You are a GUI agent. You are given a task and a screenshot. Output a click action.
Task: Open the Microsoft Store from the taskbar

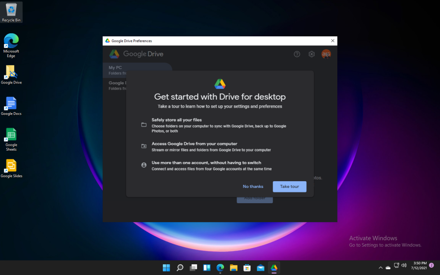[247, 267]
